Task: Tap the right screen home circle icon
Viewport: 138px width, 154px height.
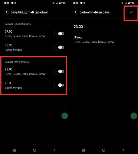Action: pyautogui.click(x=103, y=150)
